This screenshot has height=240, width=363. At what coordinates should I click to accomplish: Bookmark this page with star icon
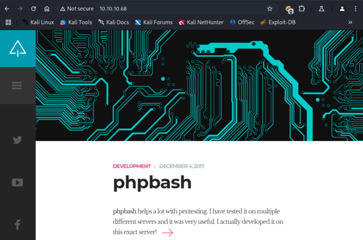(270, 9)
